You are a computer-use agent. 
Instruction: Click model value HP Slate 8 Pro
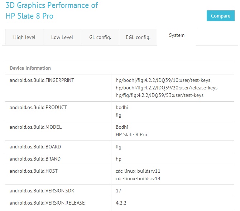[131, 134]
